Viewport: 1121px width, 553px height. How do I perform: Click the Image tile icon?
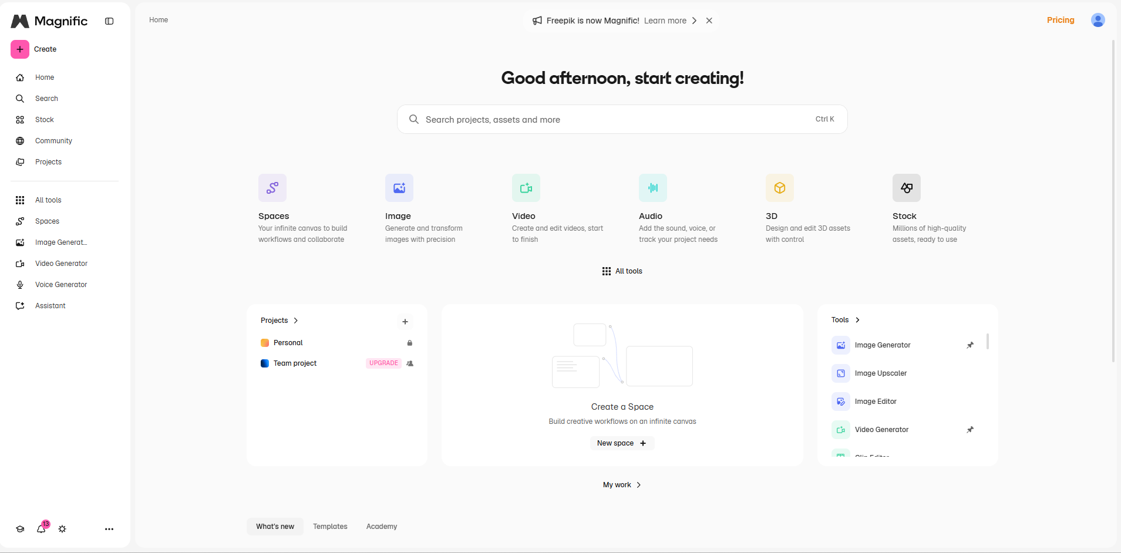(399, 188)
